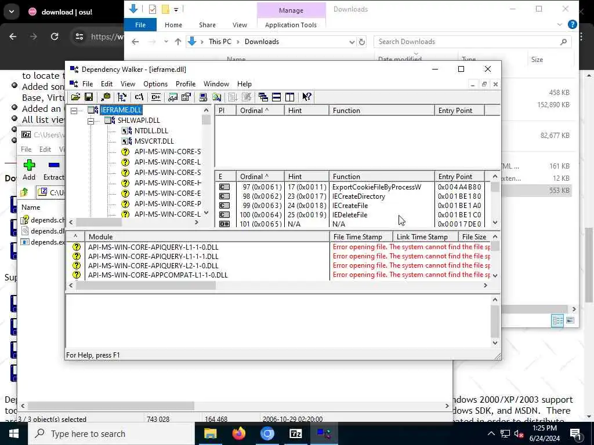
Task: Click the browser reload button
Action: point(55,37)
